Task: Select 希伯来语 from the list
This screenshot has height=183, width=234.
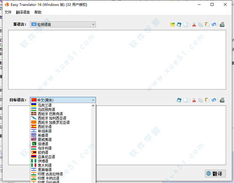Action: pos(61,131)
